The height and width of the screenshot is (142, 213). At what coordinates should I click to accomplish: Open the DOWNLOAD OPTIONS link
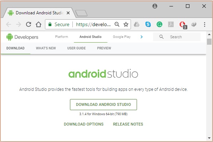[x=84, y=124]
